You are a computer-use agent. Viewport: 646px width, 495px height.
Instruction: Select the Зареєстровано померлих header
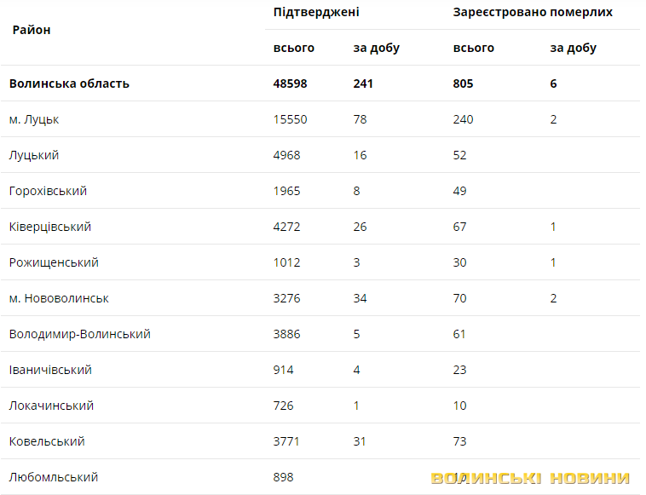[533, 12]
